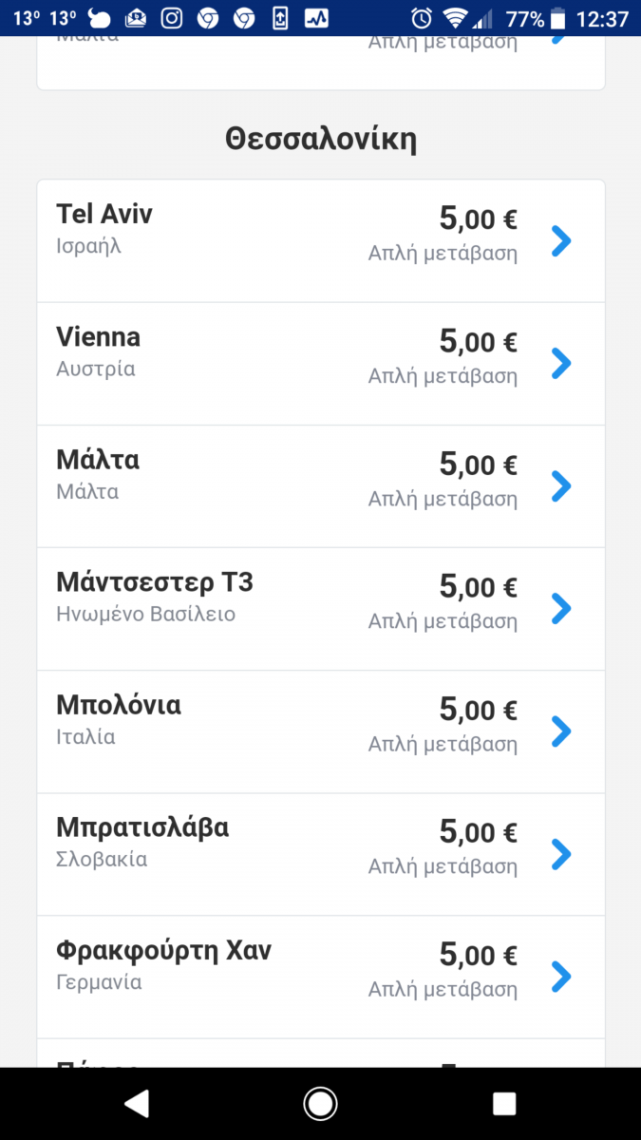Tap the chevron for Μπρατισλάβα
The image size is (641, 1140).
point(561,854)
